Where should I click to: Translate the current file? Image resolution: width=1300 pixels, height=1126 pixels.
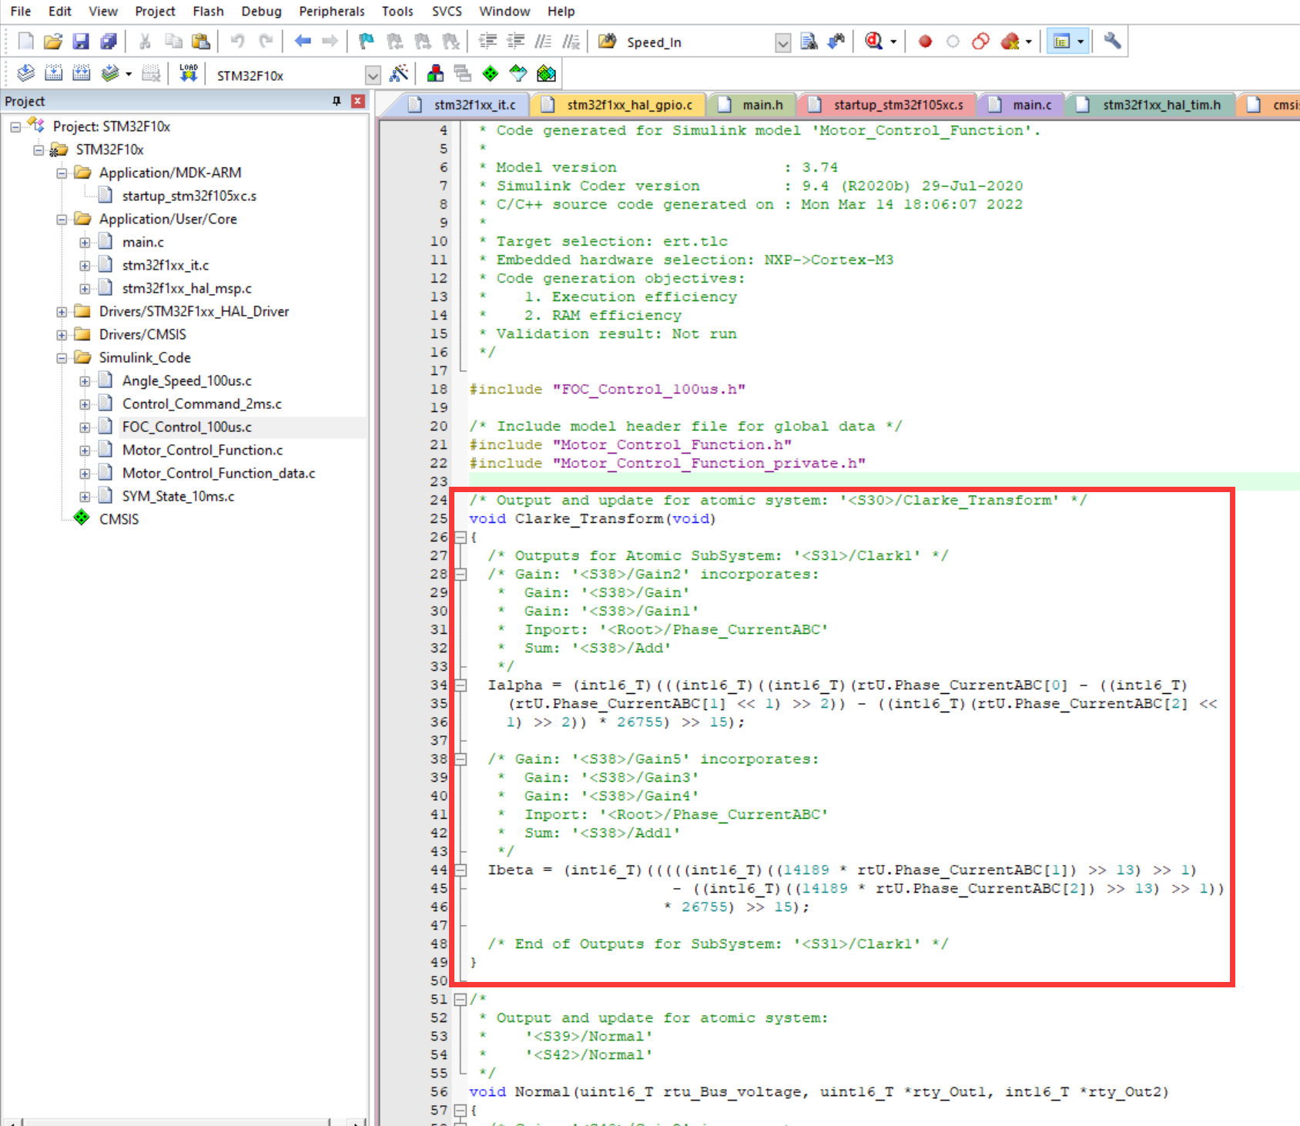tap(25, 74)
